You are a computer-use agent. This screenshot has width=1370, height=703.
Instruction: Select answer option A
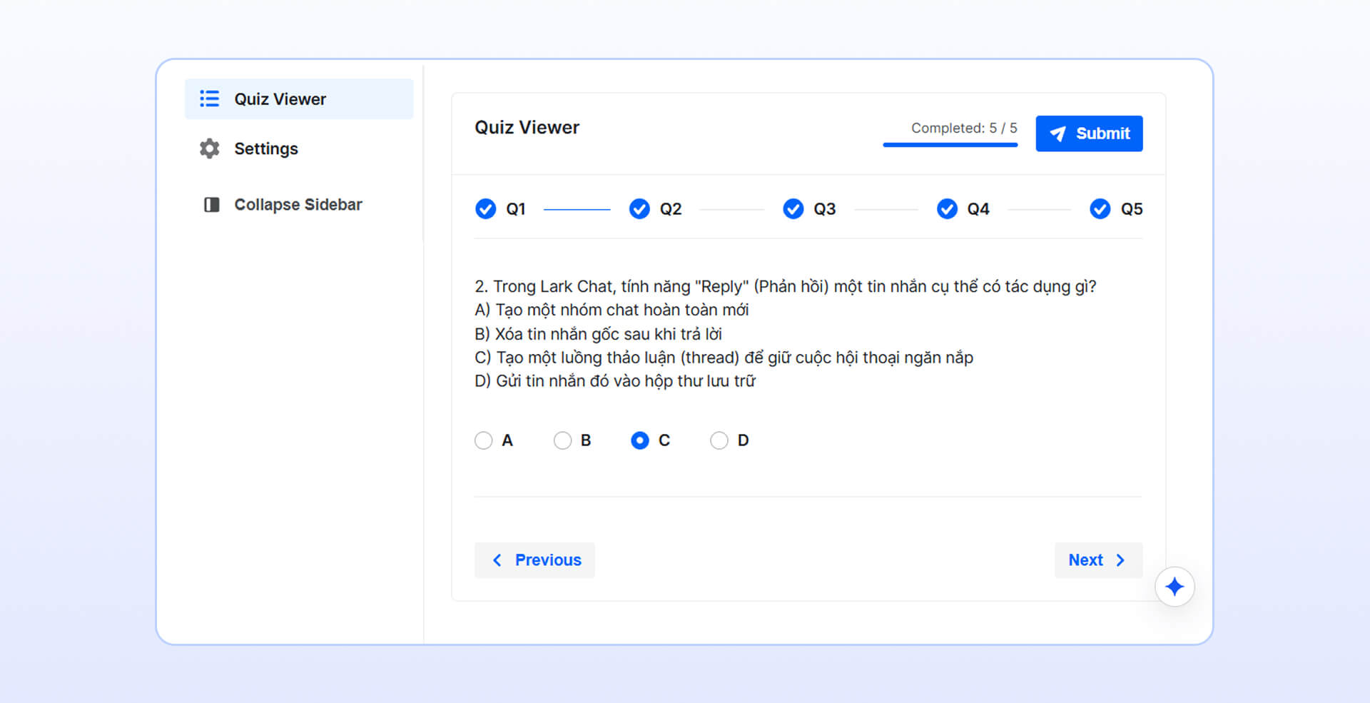484,440
